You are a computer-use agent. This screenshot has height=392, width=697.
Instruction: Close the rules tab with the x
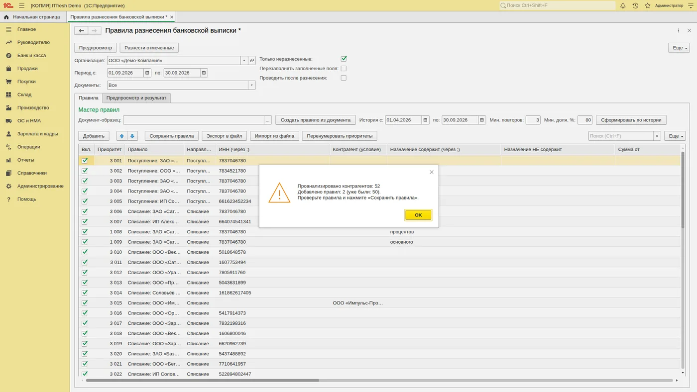click(172, 17)
